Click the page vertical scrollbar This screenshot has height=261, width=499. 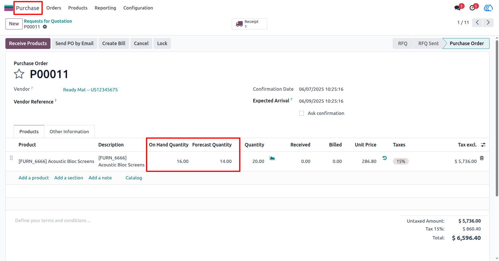(x=497, y=118)
